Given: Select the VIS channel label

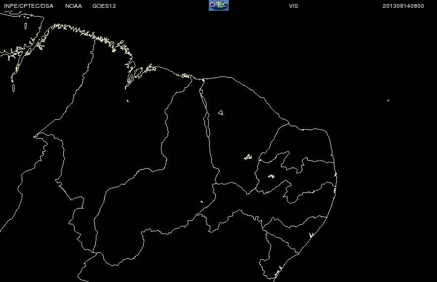Looking at the screenshot, I should 293,6.
